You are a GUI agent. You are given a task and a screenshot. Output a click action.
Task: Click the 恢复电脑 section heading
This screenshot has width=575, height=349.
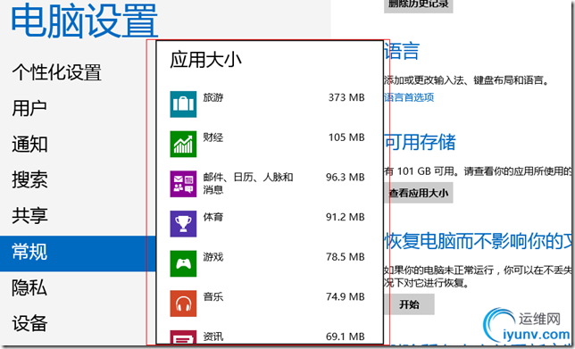tap(479, 241)
